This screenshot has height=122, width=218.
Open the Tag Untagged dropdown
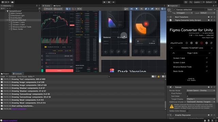coord(184,13)
